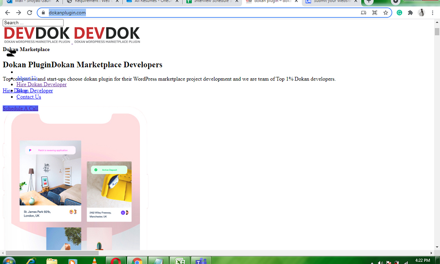This screenshot has height=264, width=440.
Task: Click the horizontal scrollbar thumb
Action: 52,253
